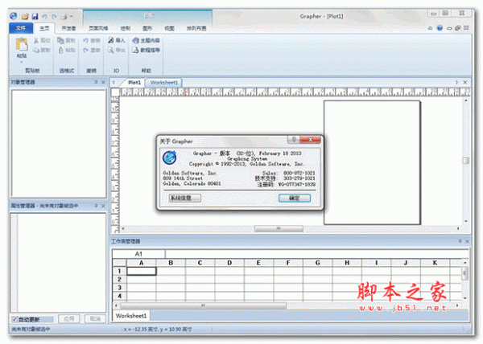
Task: Select row 3 header
Action: coord(119,288)
